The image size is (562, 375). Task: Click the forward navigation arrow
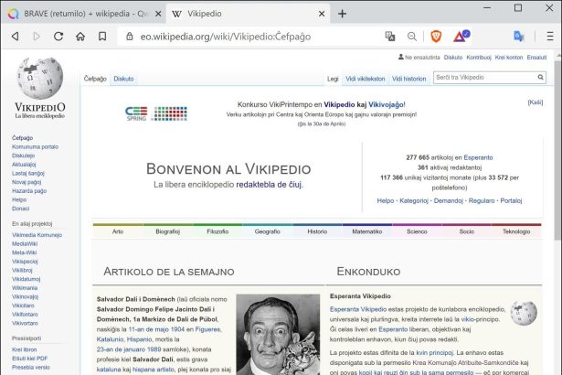point(37,37)
